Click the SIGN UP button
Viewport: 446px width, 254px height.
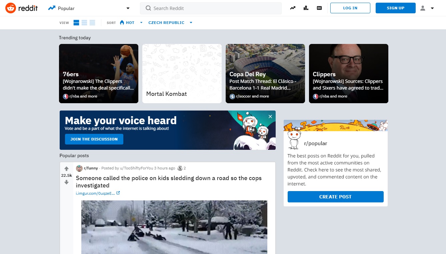click(396, 8)
